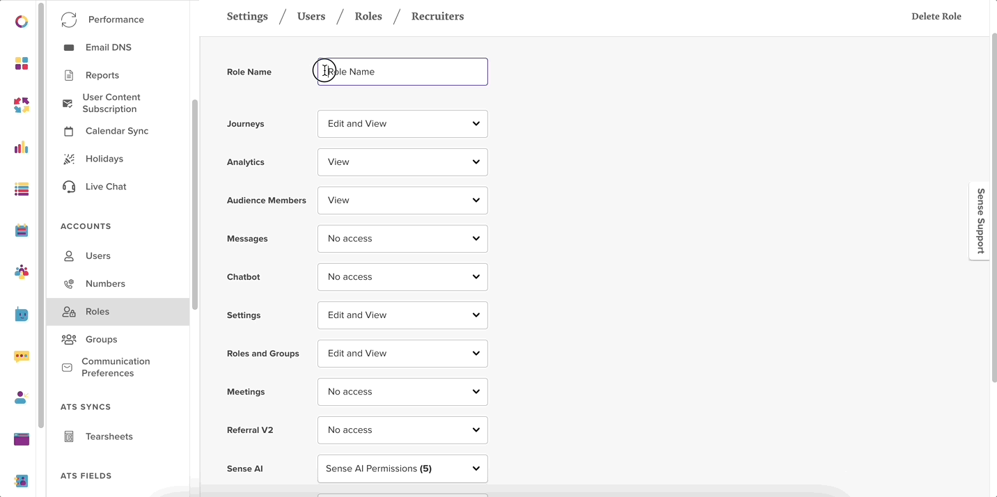
Task: Expand the Referral V2 dropdown
Action: coord(402,430)
